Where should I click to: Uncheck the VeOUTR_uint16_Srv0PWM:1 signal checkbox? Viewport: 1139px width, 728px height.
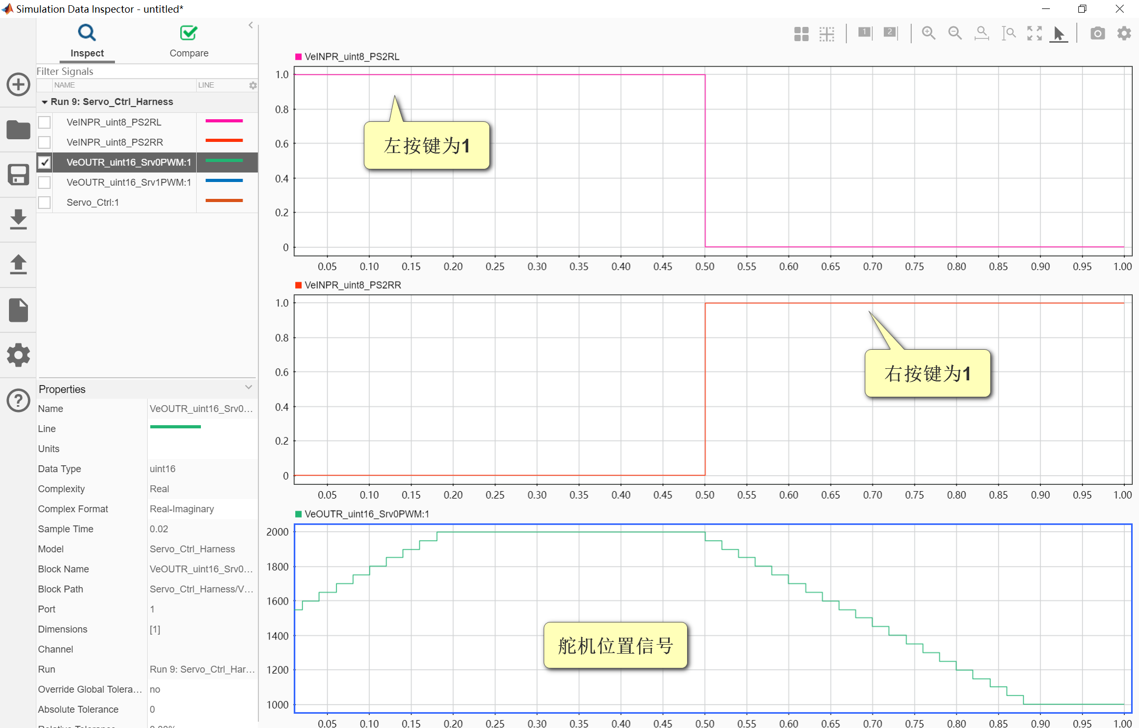tap(45, 162)
